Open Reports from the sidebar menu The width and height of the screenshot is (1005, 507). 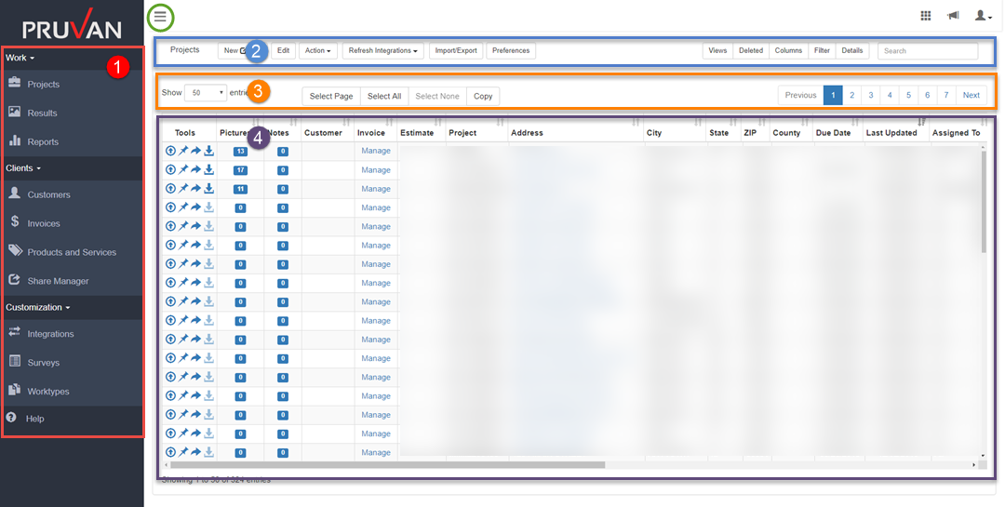click(x=43, y=141)
